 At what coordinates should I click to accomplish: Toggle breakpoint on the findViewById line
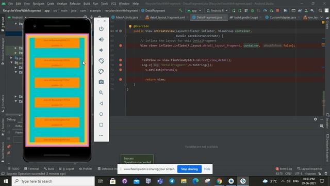point(121,60)
